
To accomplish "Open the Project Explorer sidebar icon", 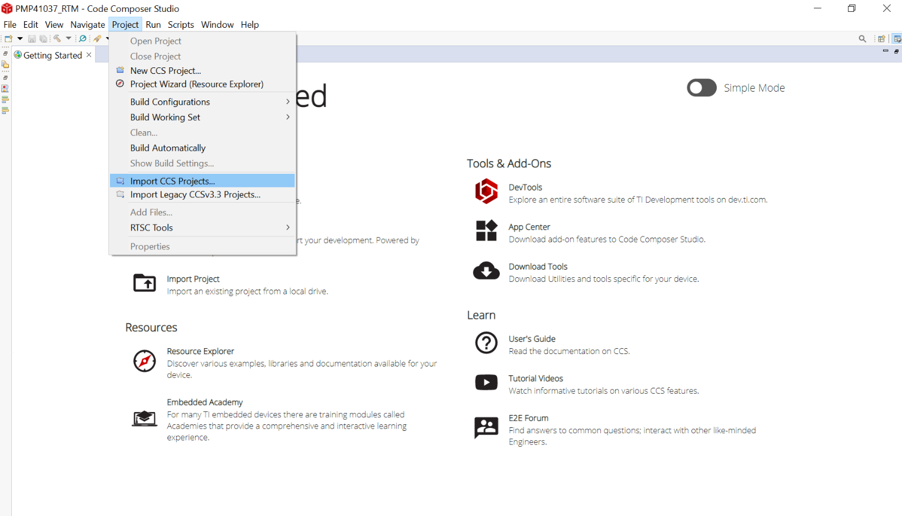I will tap(5, 64).
